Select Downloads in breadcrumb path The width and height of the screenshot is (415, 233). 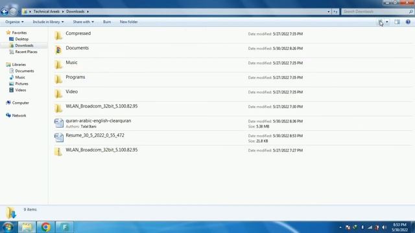click(x=75, y=12)
